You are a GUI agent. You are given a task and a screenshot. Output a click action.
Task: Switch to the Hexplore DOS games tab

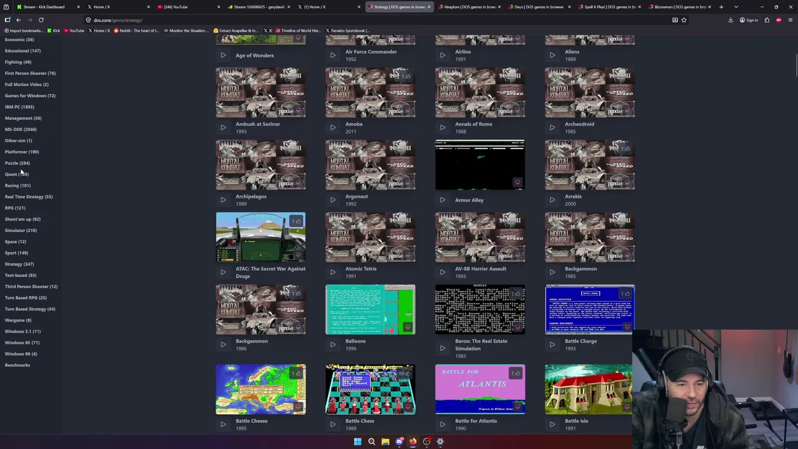click(x=469, y=7)
